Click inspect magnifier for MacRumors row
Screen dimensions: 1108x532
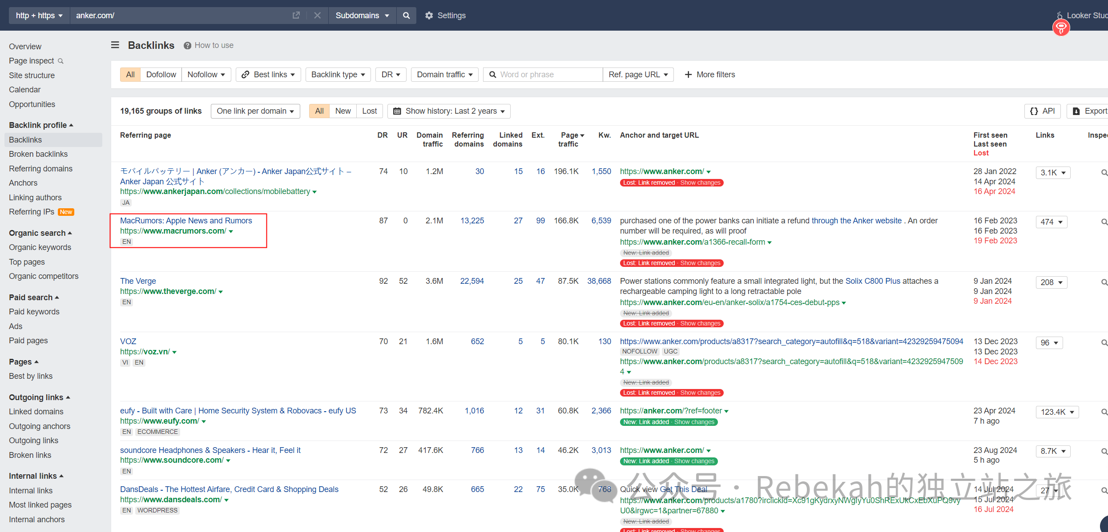click(x=1104, y=222)
